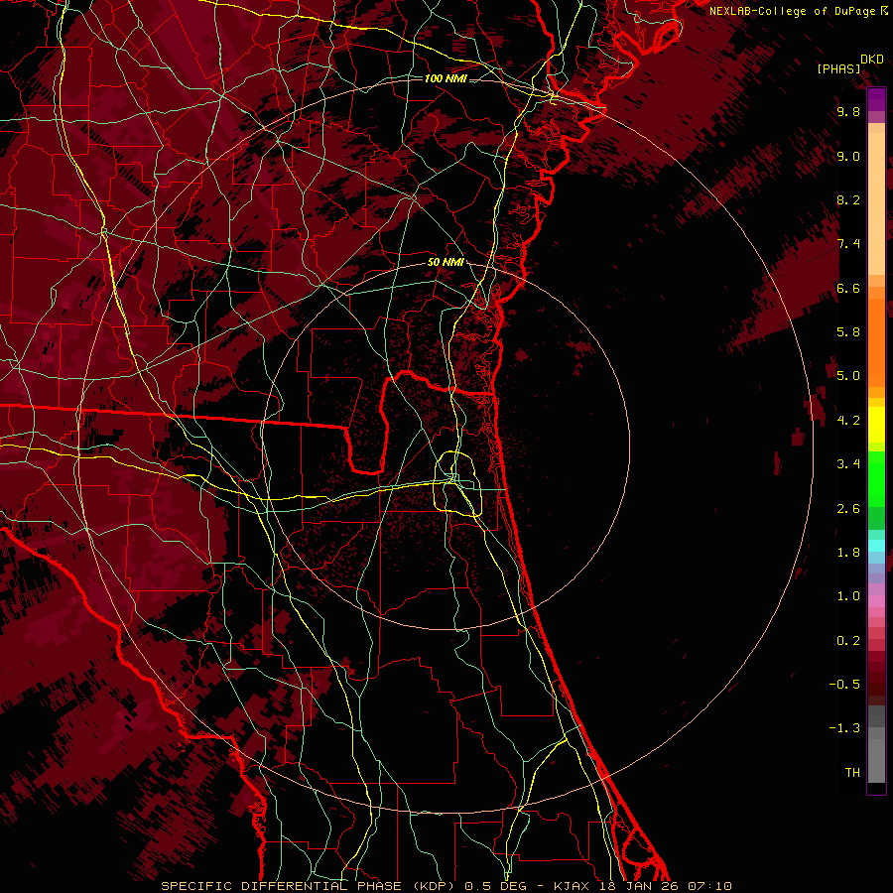This screenshot has width=893, height=893.
Task: Pick the bright green band on the color scale
Action: 876,478
